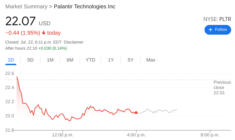Click the 8:00 p.m. axis label
235x140 pixels.
[x=210, y=135]
